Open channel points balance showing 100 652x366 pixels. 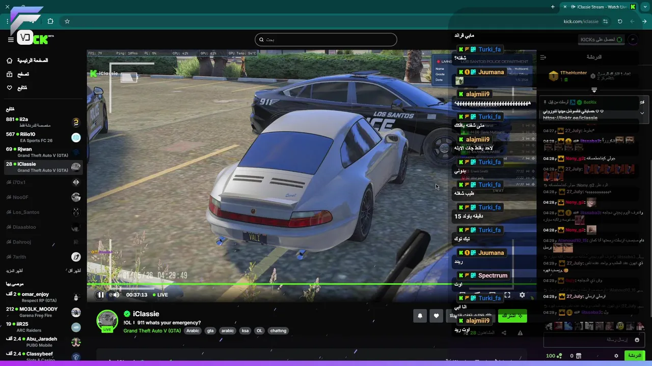pyautogui.click(x=554, y=356)
